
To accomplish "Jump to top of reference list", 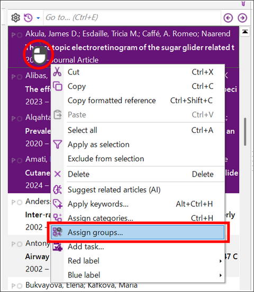I will point(245,32).
